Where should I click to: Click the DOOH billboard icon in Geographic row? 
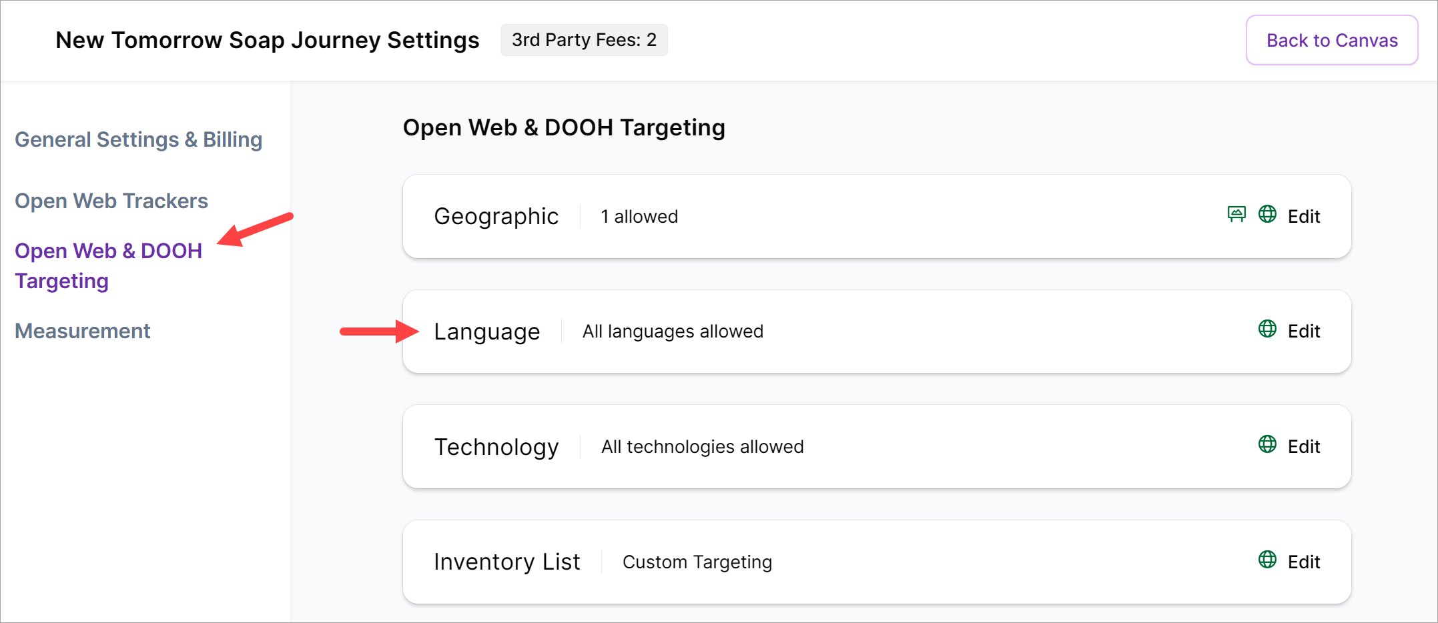(1236, 214)
